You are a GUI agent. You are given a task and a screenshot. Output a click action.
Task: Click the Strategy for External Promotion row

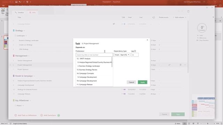coord(27,90)
